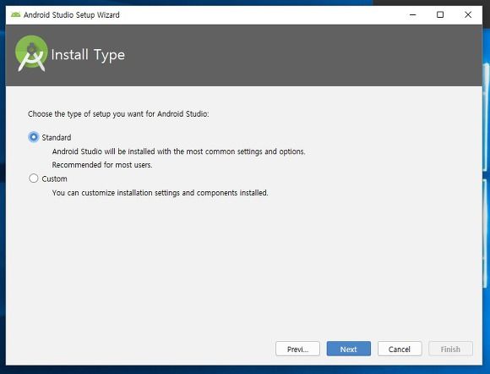Maximize the Setup Wizard window

(440, 14)
